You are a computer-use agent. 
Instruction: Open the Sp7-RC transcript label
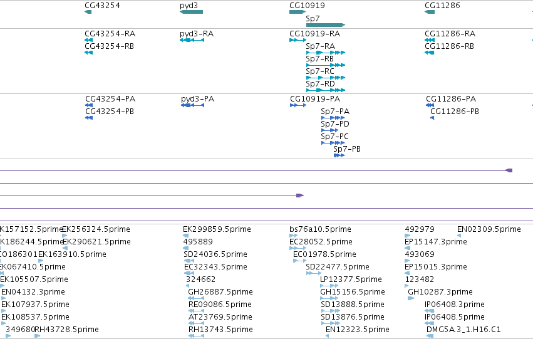320,71
